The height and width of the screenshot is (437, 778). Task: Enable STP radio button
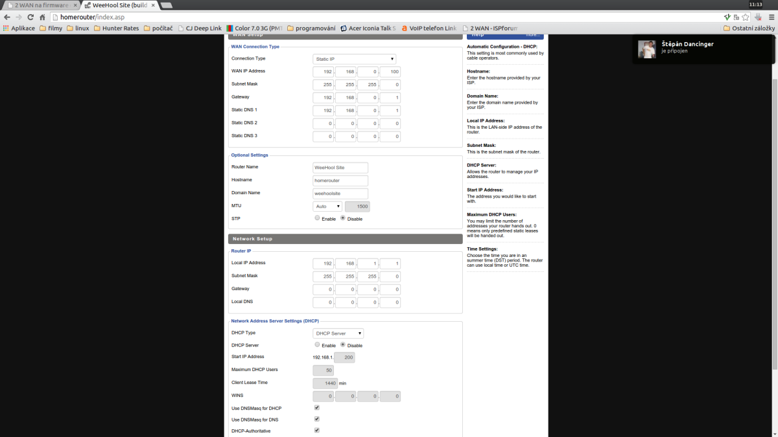coord(317,218)
